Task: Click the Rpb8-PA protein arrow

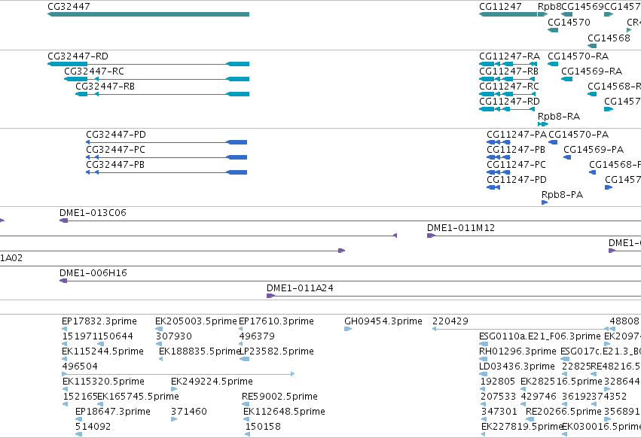Action: (x=545, y=202)
